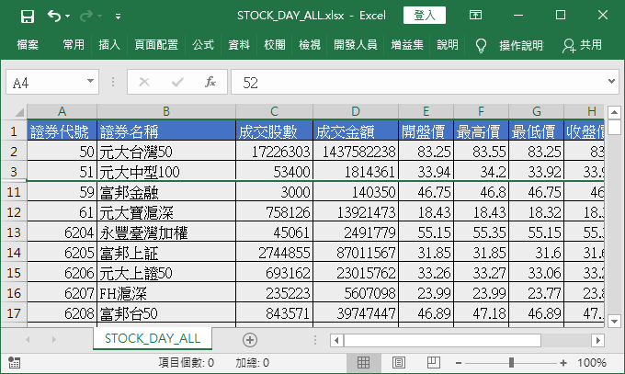Image resolution: width=625 pixels, height=374 pixels.
Task: Select row 11 header
Action: coord(14,192)
